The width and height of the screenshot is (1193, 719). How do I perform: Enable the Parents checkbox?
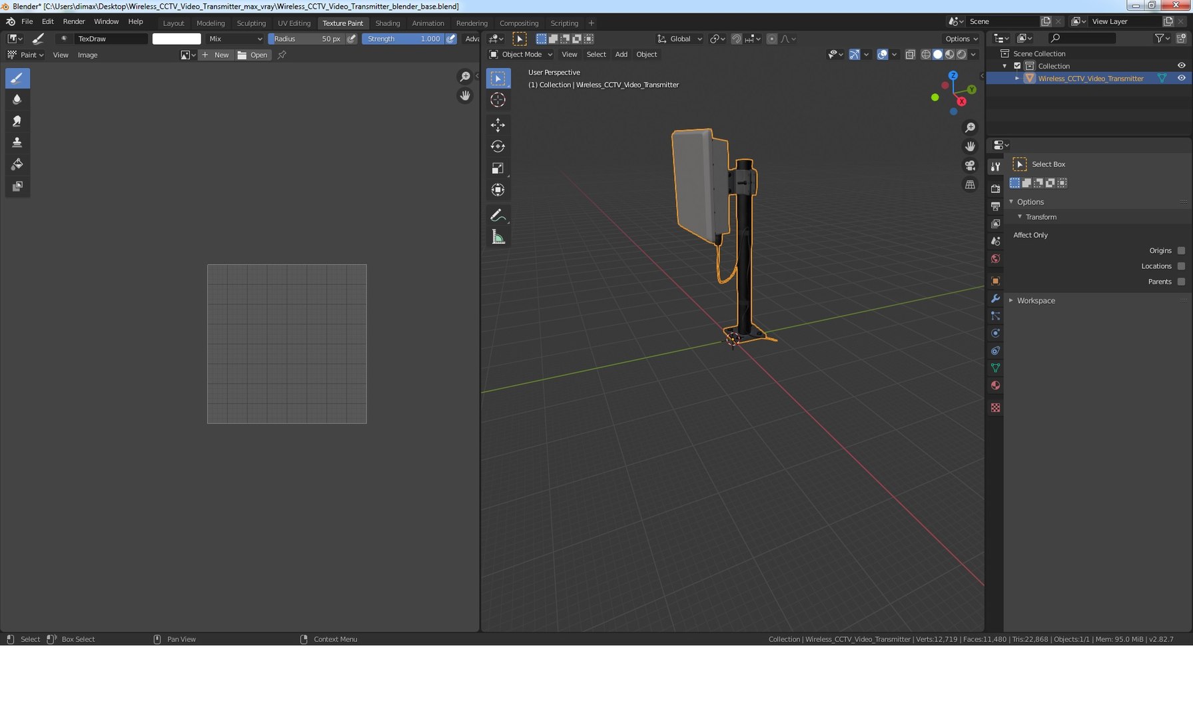(1181, 282)
